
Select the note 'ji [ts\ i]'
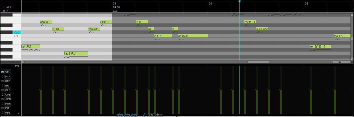[106, 22]
